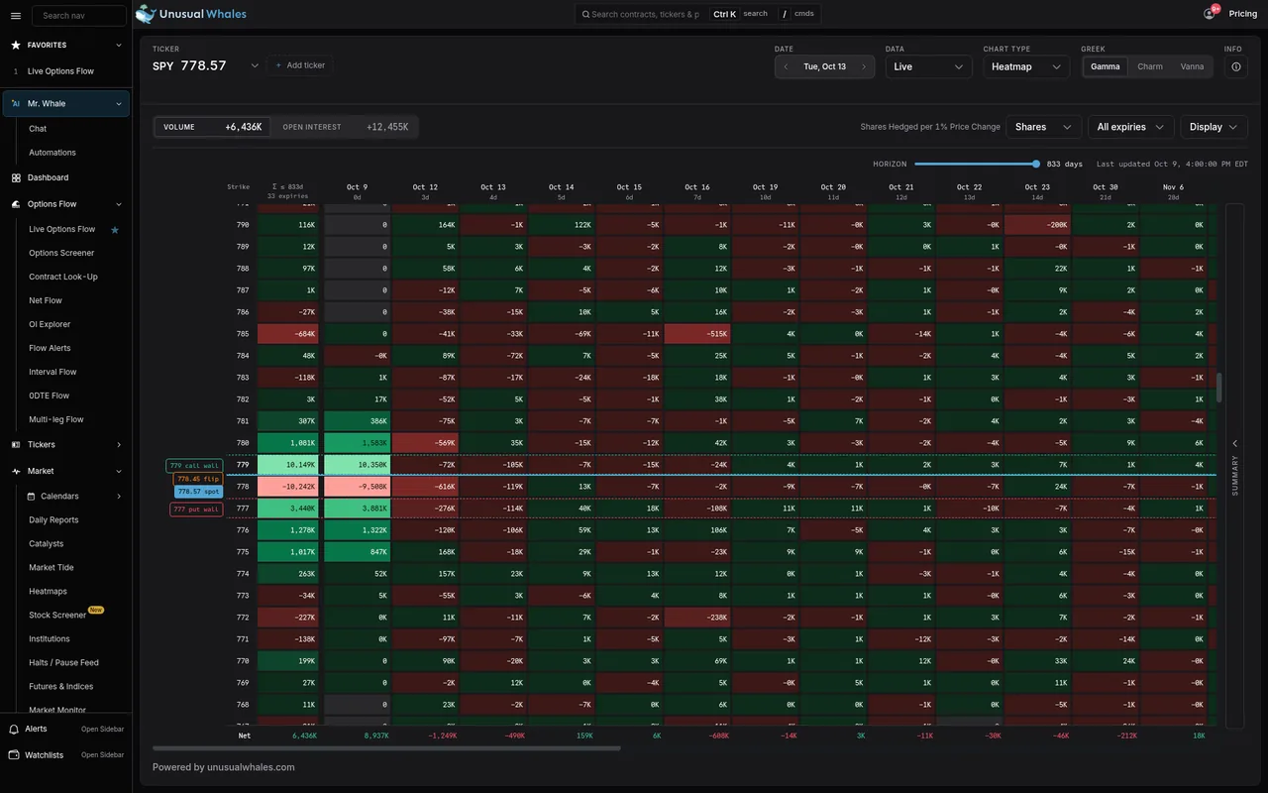Select the Charm greek option
Image resolution: width=1268 pixels, height=793 pixels.
1150,66
